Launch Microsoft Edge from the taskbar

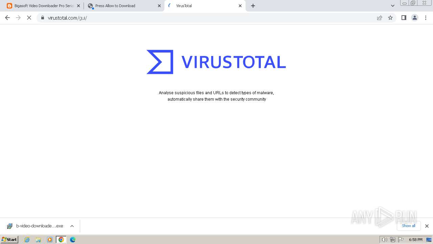[x=73, y=240]
